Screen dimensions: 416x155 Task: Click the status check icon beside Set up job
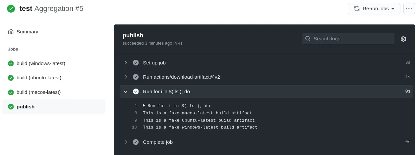pos(136,63)
